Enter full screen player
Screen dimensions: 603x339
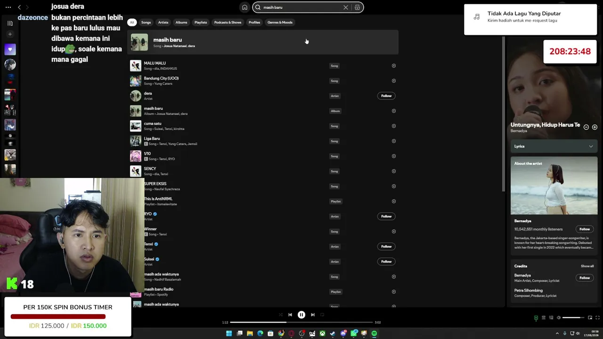pos(598,318)
